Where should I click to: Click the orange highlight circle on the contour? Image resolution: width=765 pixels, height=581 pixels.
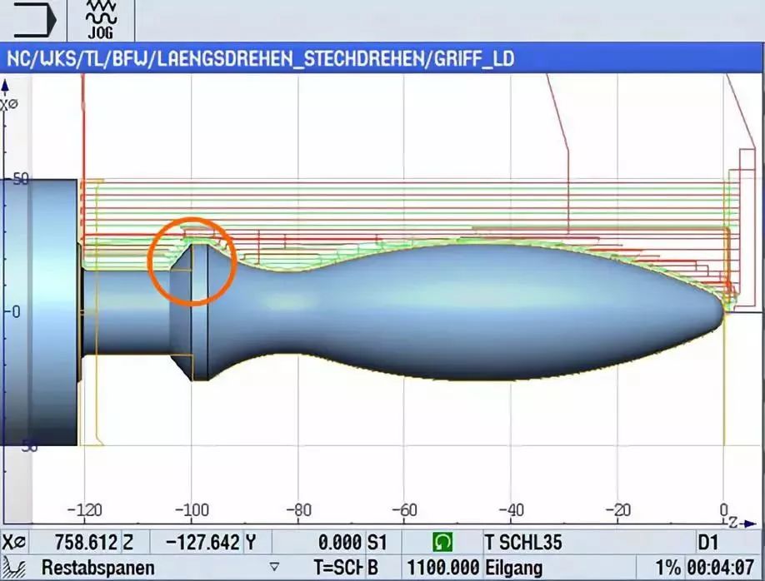192,261
